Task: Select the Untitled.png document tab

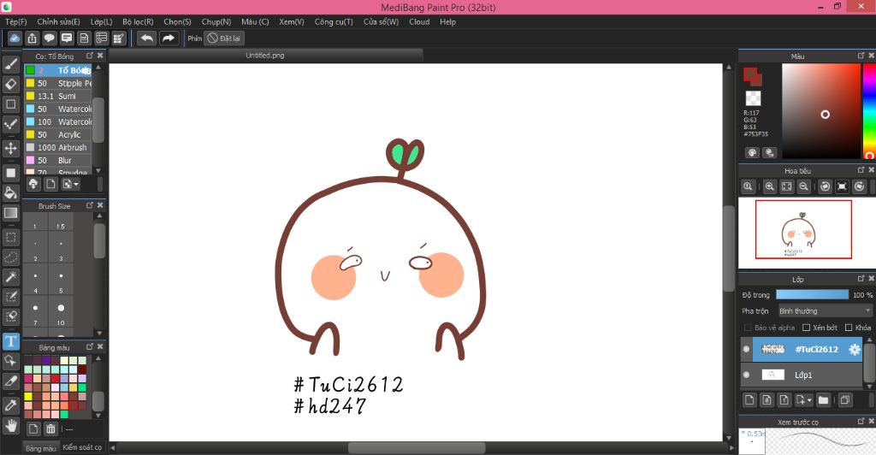Action: [x=265, y=56]
